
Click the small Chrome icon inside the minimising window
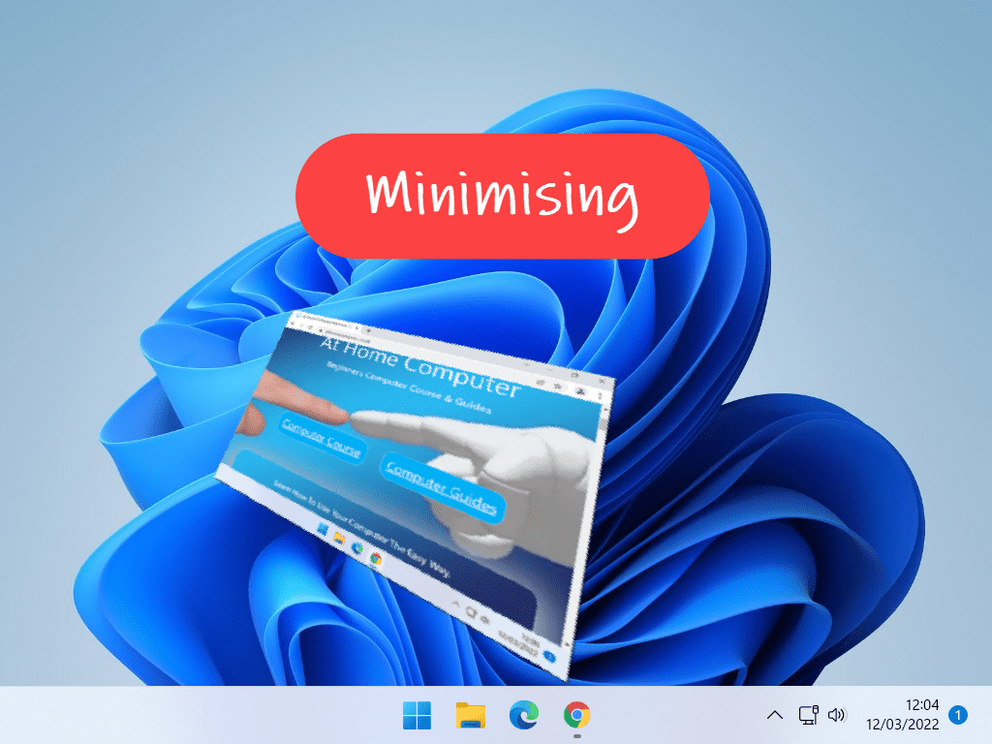375,559
